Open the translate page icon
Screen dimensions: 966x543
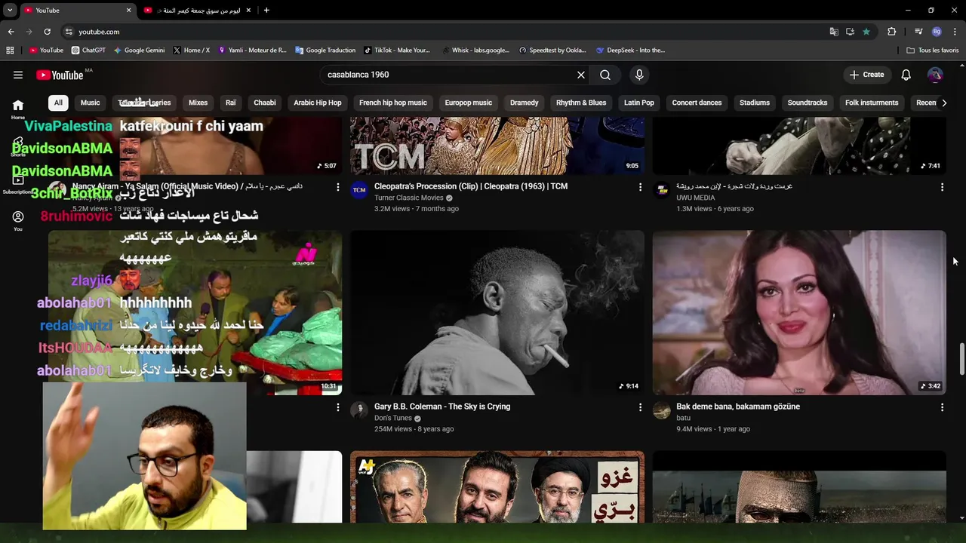[834, 32]
